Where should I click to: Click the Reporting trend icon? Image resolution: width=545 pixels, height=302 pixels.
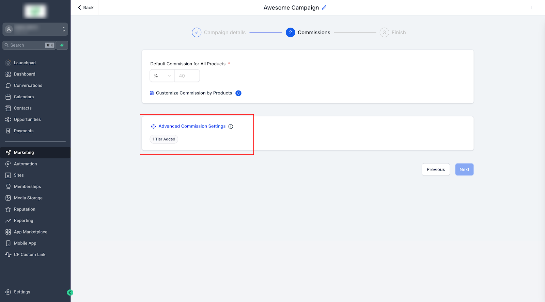pos(8,221)
